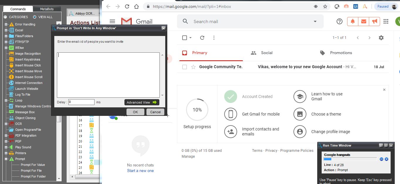Expand the Error Handling tree node
This screenshot has width=400, height=184.
(x=6, y=24)
